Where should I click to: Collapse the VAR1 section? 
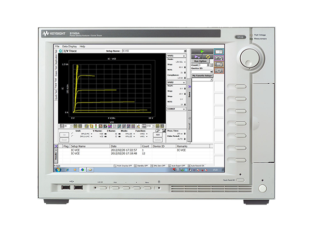click(184, 56)
